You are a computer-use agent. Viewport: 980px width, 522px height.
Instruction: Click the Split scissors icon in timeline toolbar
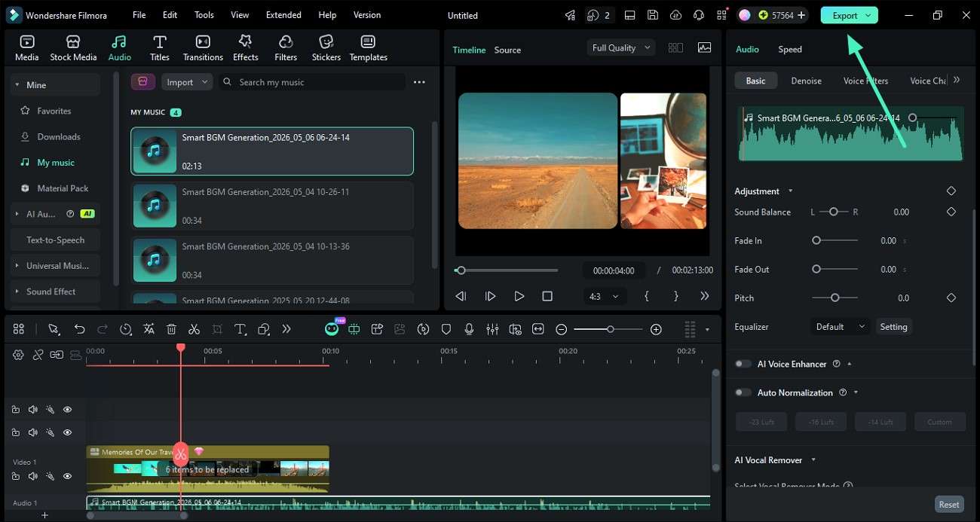tap(194, 329)
